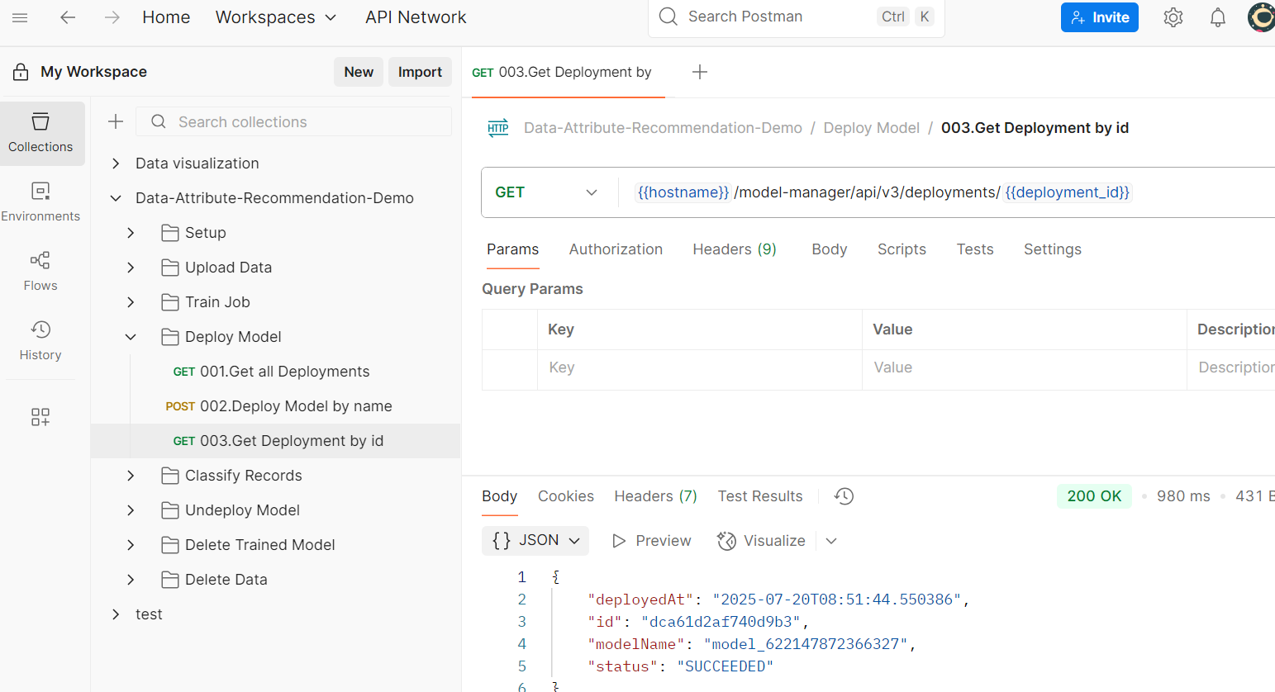The width and height of the screenshot is (1275, 692).
Task: Go to Home
Action: coord(166,17)
